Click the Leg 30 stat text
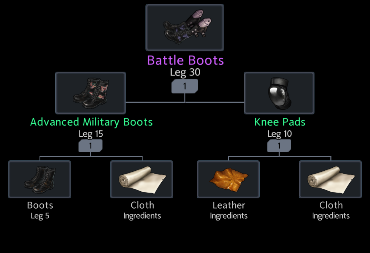370x253 pixels. tap(185, 72)
